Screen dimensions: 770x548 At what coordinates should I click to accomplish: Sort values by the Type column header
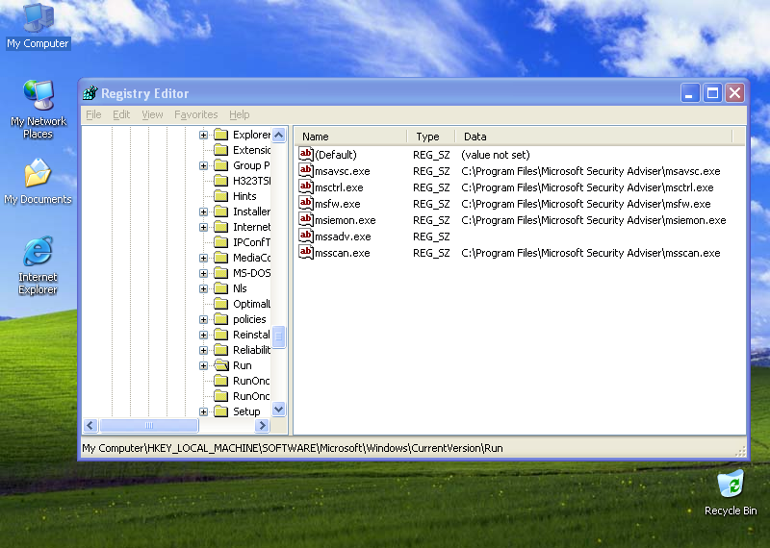pos(431,137)
